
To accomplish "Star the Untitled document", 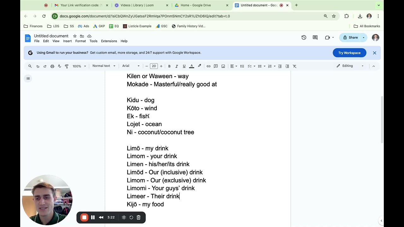I will click(75, 36).
